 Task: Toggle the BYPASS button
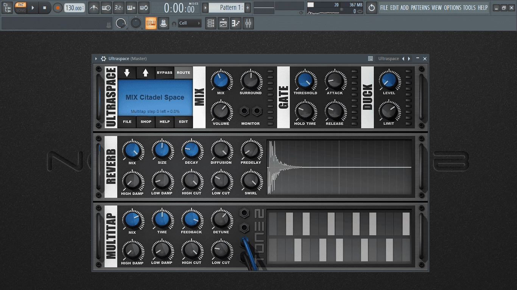(x=165, y=72)
